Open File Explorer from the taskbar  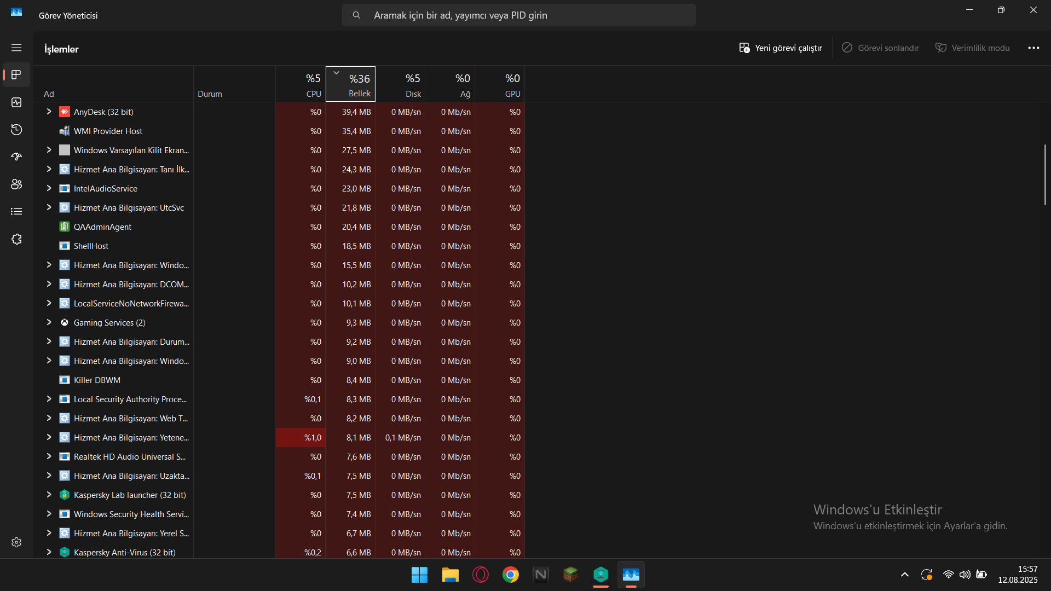tap(450, 575)
